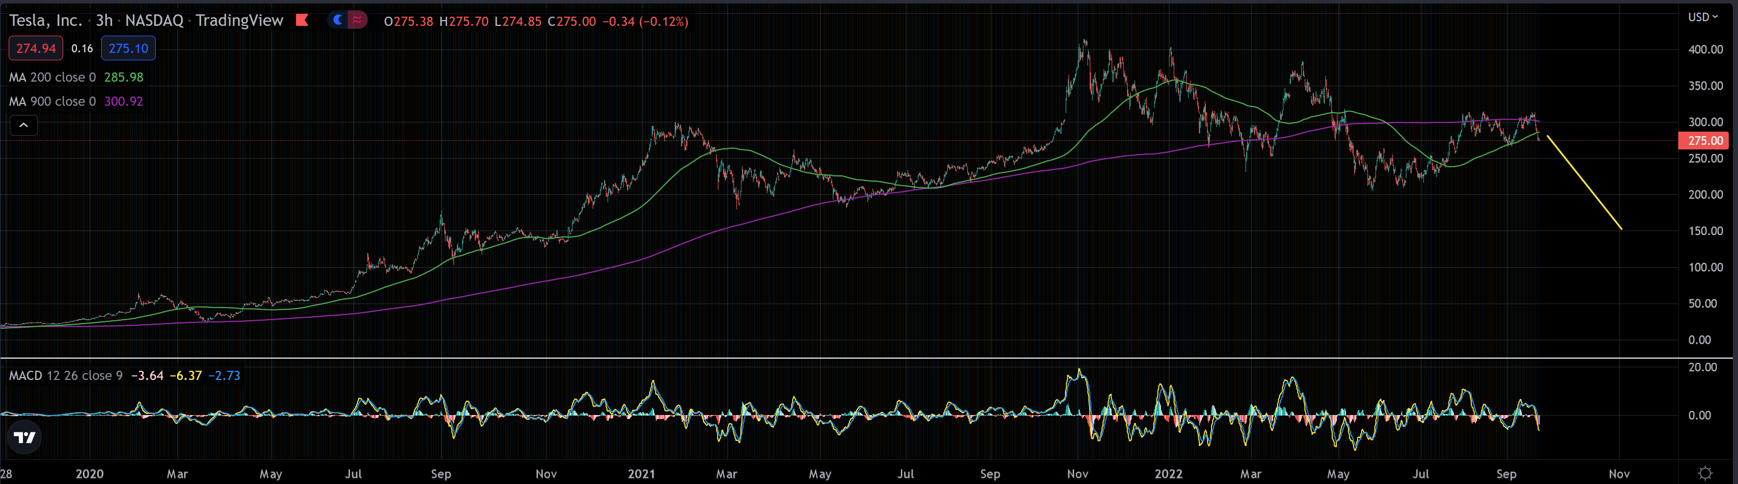Click the purple 300.92 MA 900 value
1738x484 pixels.
[x=124, y=101]
